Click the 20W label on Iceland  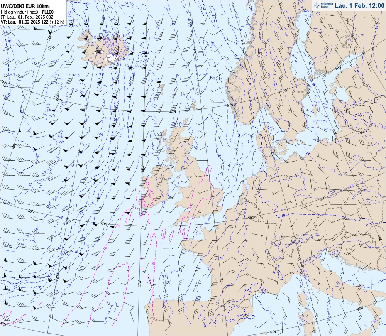(x=97, y=49)
